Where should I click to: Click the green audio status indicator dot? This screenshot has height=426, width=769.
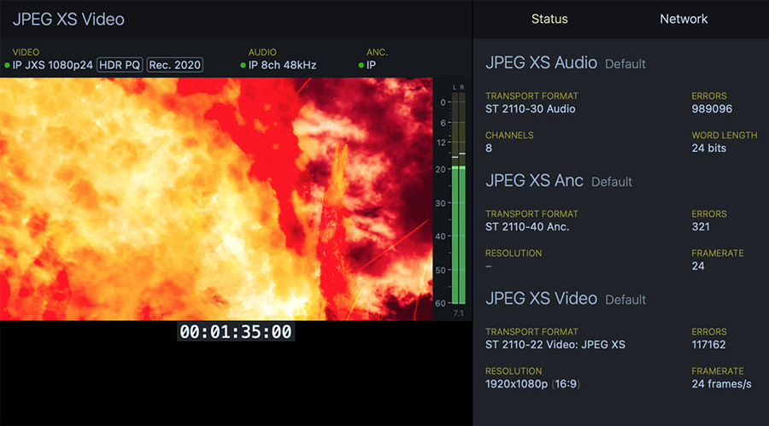pyautogui.click(x=243, y=65)
